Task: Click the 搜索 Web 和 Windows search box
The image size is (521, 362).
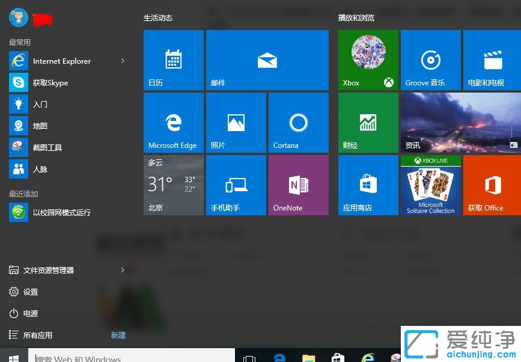Action: [132, 357]
